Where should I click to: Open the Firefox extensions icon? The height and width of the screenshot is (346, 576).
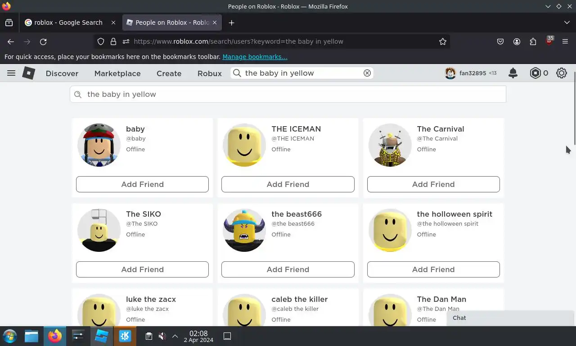point(533,41)
